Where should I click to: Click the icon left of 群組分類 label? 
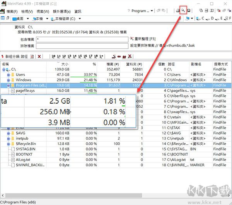(2, 56)
